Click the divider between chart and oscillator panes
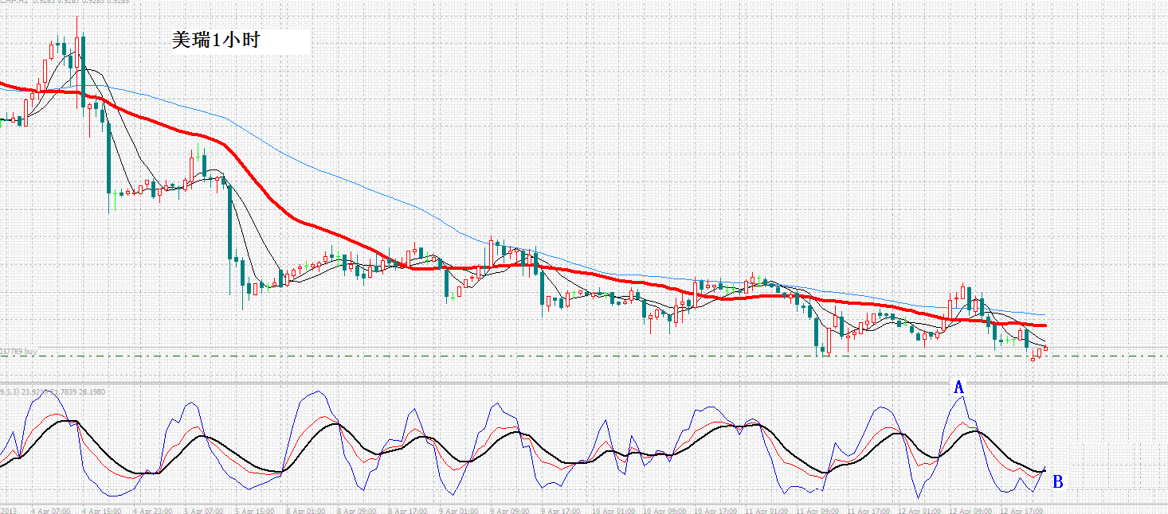 click(584, 384)
